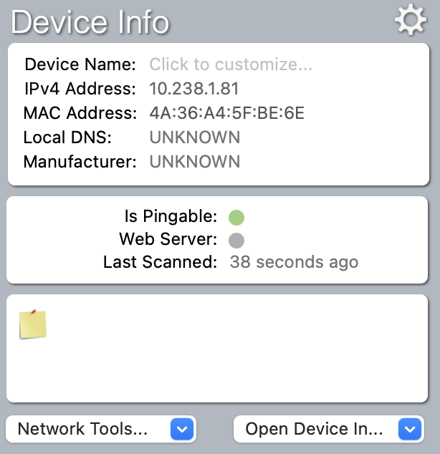Click the Web Server label
Image resolution: width=440 pixels, height=454 pixels.
(x=168, y=239)
